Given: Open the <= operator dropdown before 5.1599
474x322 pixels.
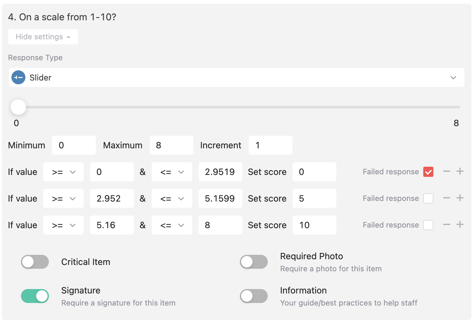Looking at the screenshot, I should (x=172, y=198).
